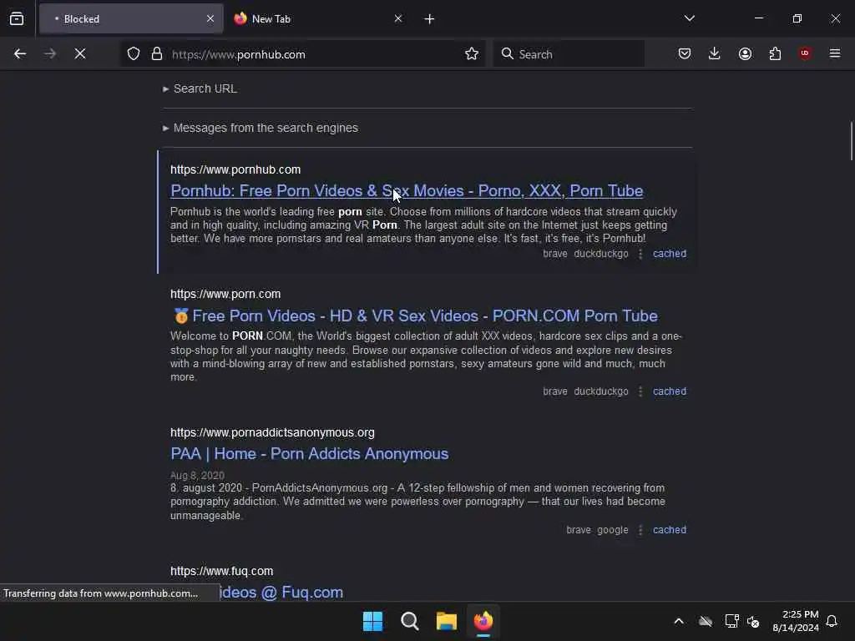Open Firefox application hamburger menu

835,53
